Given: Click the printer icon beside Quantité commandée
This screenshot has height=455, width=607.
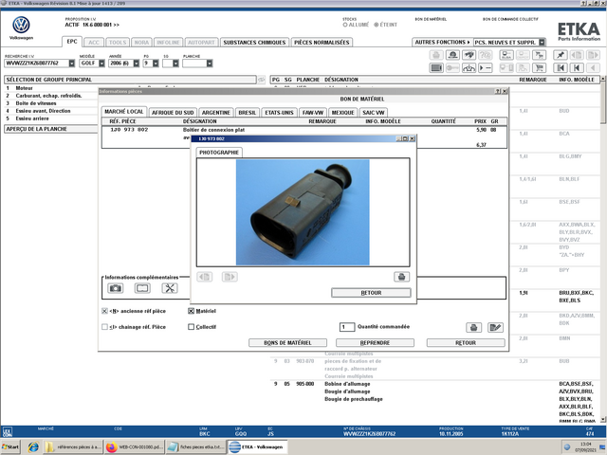Looking at the screenshot, I should point(473,328).
